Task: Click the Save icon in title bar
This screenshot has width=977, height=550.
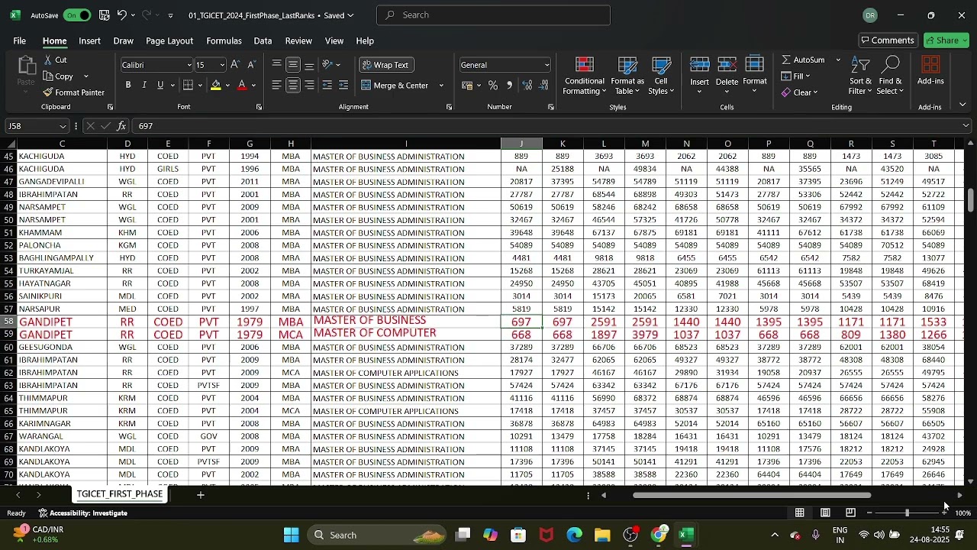Action: pyautogui.click(x=105, y=15)
